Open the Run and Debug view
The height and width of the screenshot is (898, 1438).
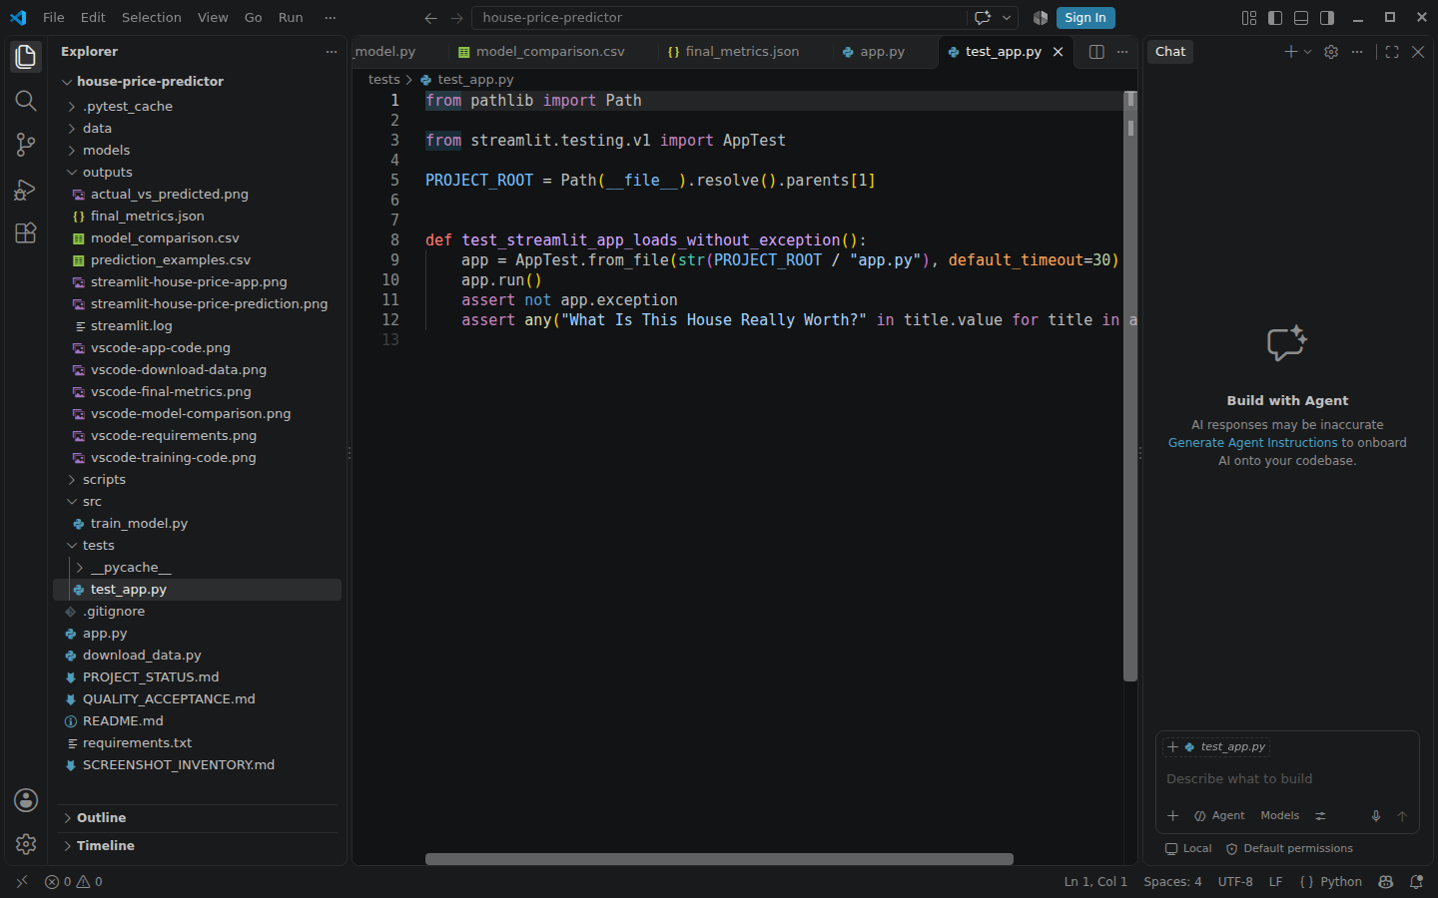[26, 189]
